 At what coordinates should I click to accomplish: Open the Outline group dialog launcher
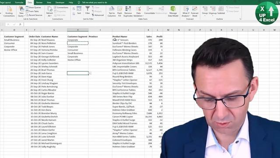[x=240, y=19]
